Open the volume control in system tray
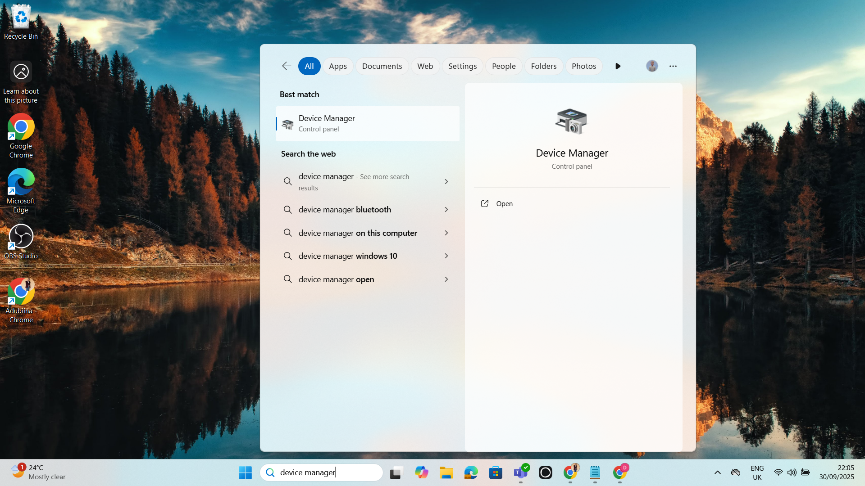 [792, 472]
